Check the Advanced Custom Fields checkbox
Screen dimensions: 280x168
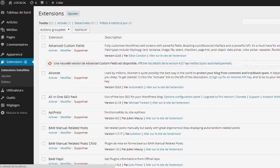point(43,46)
